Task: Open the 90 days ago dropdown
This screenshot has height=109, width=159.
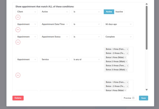Action: [118, 24]
